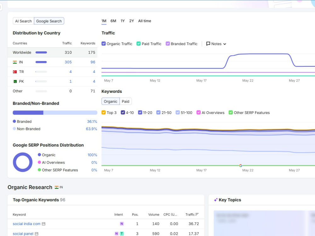Click the Intent column header
The image size is (315, 236).
pyautogui.click(x=118, y=215)
